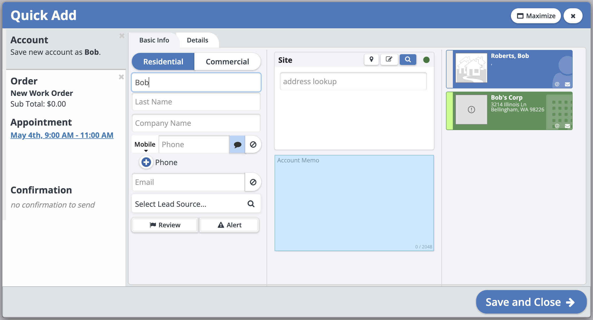This screenshot has width=593, height=320.
Task: Click Save and Close button
Action: click(x=531, y=302)
